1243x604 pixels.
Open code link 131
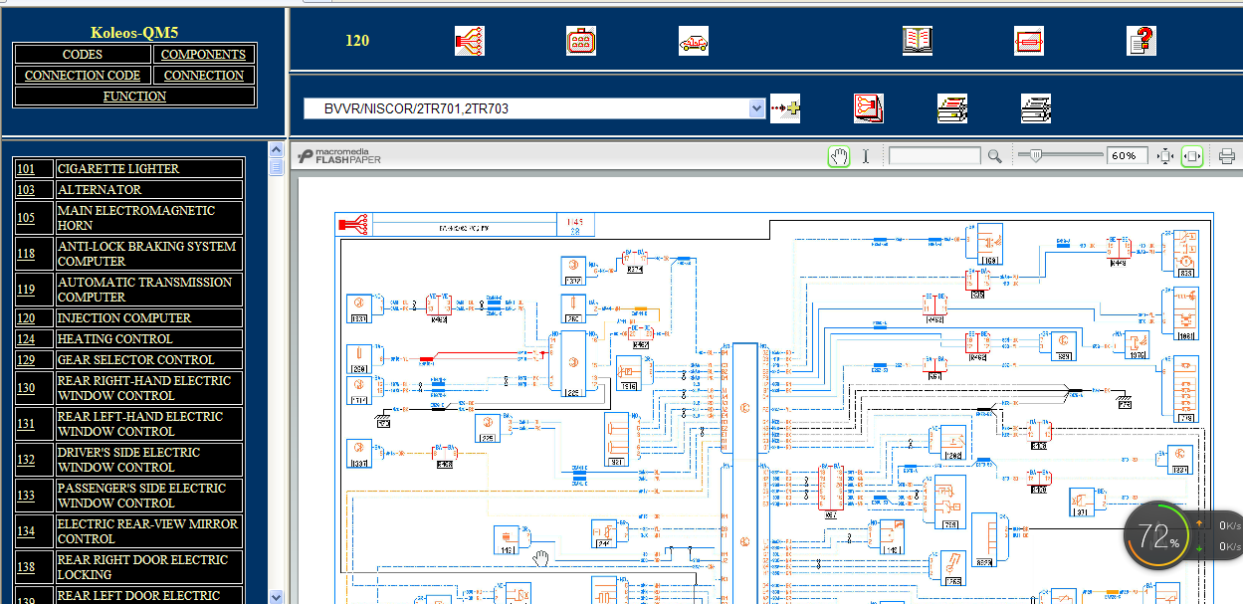26,424
